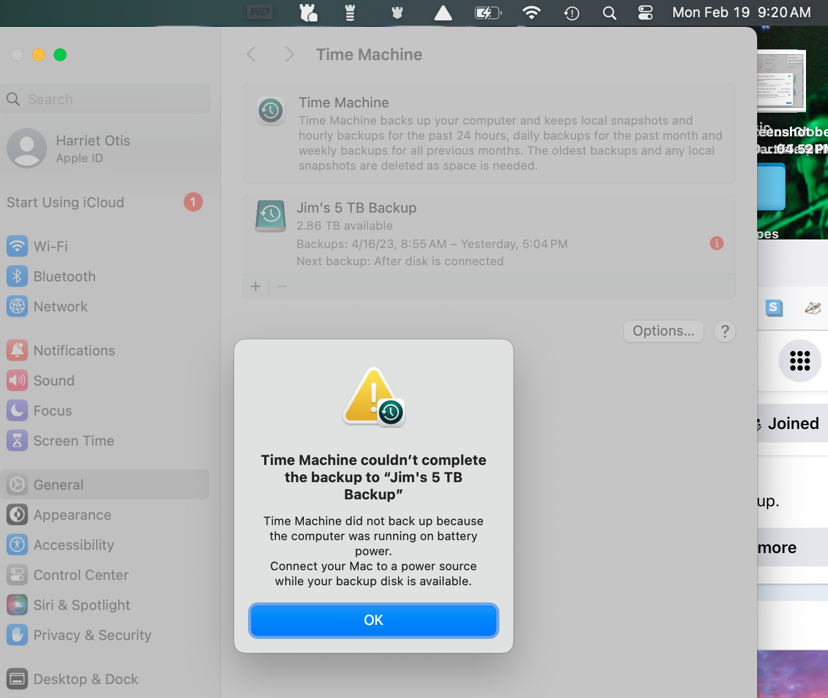Go forward with the right chevron
Image resolution: width=828 pixels, height=698 pixels.
tap(289, 54)
